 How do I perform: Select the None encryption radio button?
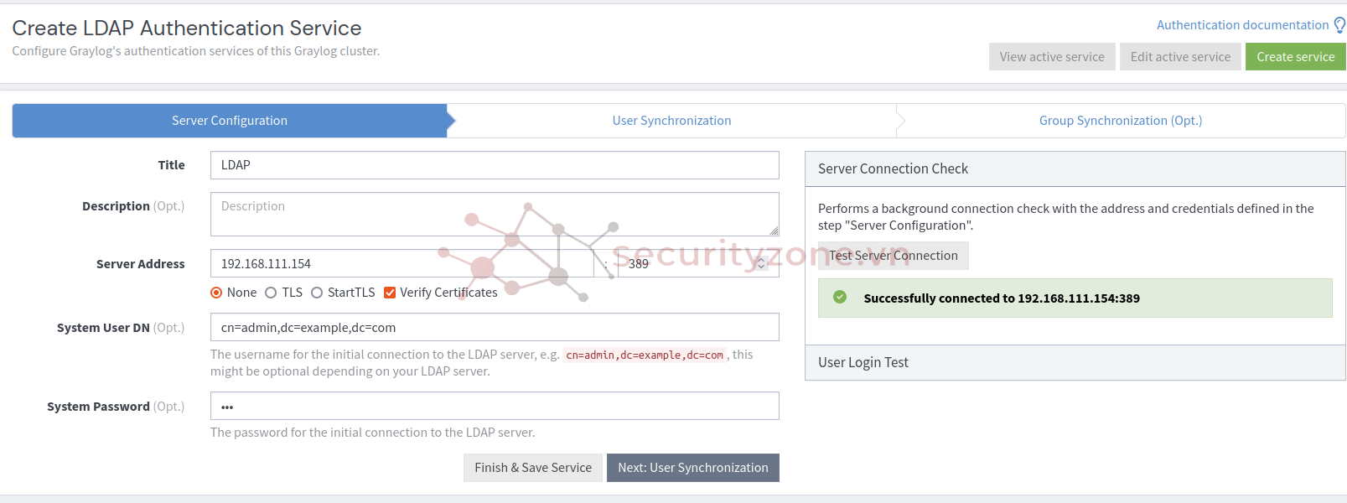(216, 293)
